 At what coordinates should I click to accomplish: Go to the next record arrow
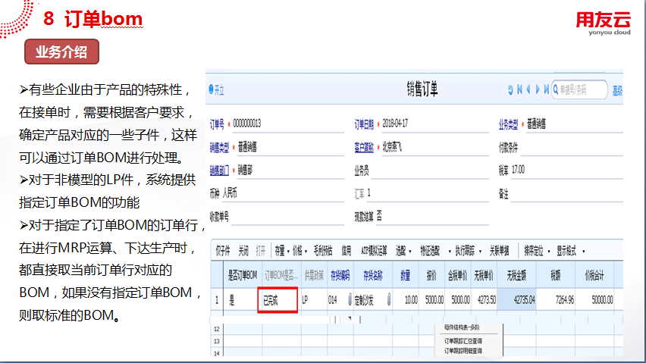point(538,90)
